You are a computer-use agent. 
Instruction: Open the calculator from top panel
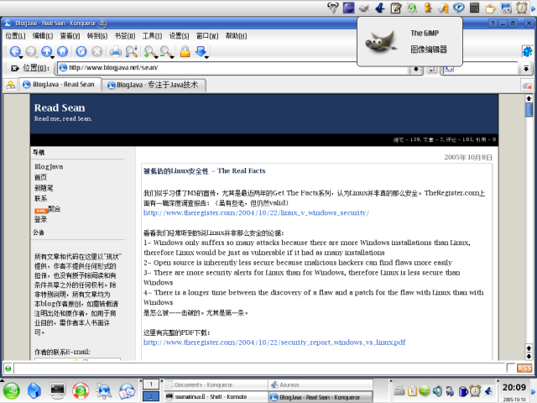point(474,8)
